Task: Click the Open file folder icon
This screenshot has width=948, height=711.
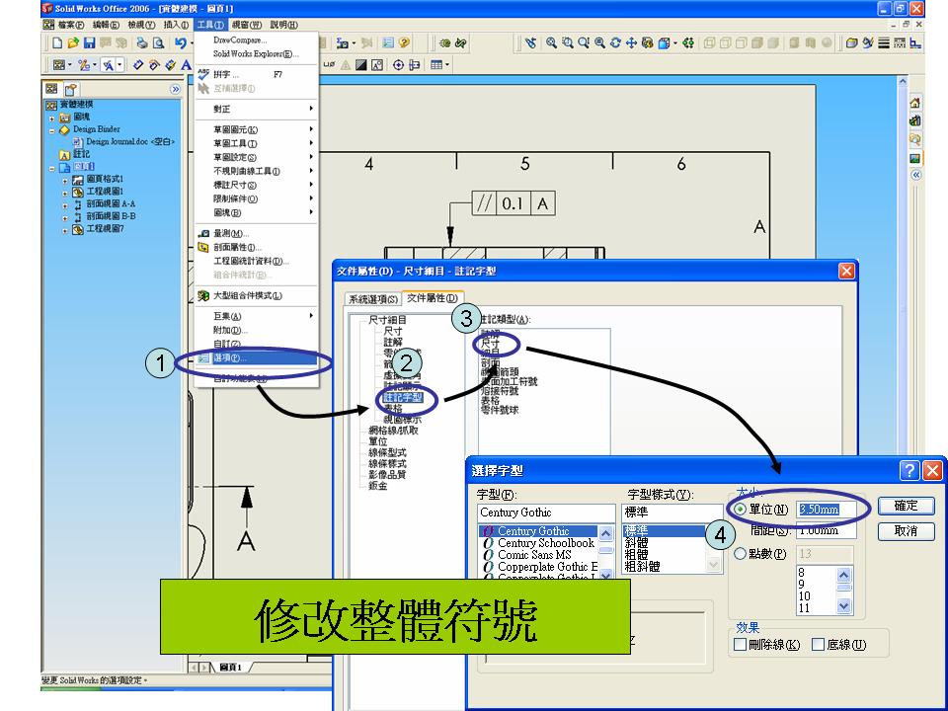Action: [x=73, y=42]
